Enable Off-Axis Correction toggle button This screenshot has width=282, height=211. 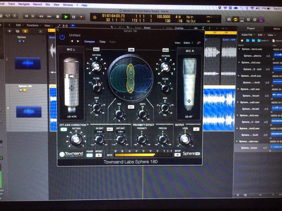coord(63,129)
